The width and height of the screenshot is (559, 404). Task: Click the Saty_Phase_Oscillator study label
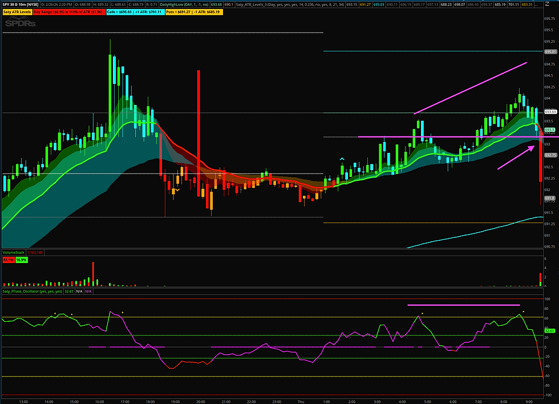(33, 292)
